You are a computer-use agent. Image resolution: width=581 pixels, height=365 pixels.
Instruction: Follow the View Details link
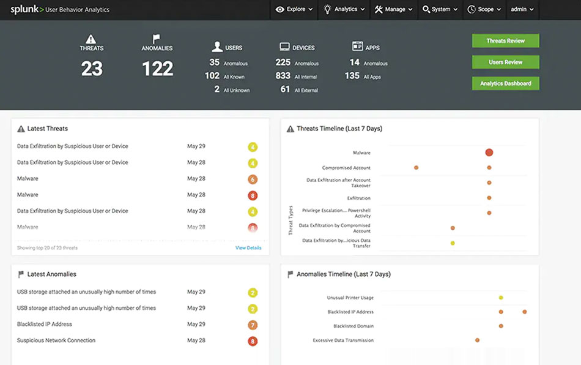pyautogui.click(x=248, y=248)
